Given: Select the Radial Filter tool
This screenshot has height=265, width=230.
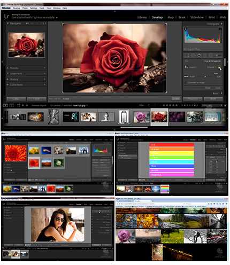Looking at the screenshot, I should (211, 56).
